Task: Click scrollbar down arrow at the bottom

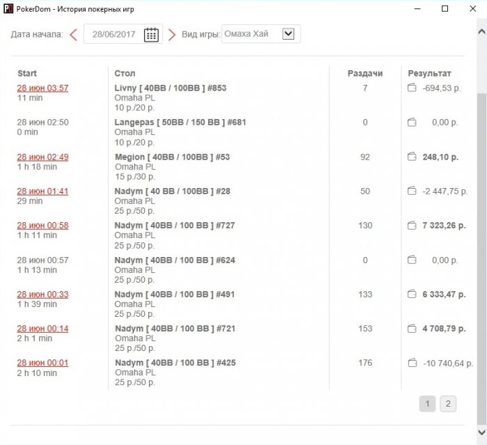Action: 481,432
